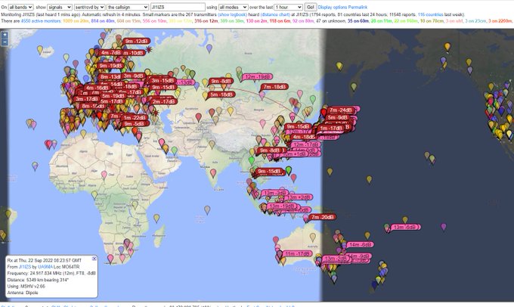This screenshot has height=307, width=514.
Task: Open the 'signals' show dropdown
Action: point(60,7)
